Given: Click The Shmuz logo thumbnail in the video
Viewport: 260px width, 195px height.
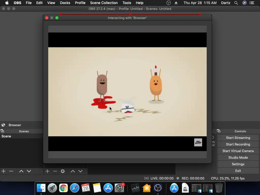Looking at the screenshot, I should click(x=198, y=142).
